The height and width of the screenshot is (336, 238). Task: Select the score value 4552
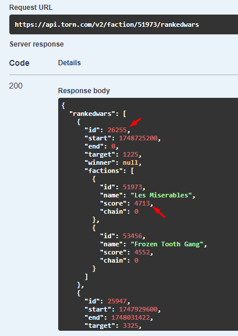142,252
